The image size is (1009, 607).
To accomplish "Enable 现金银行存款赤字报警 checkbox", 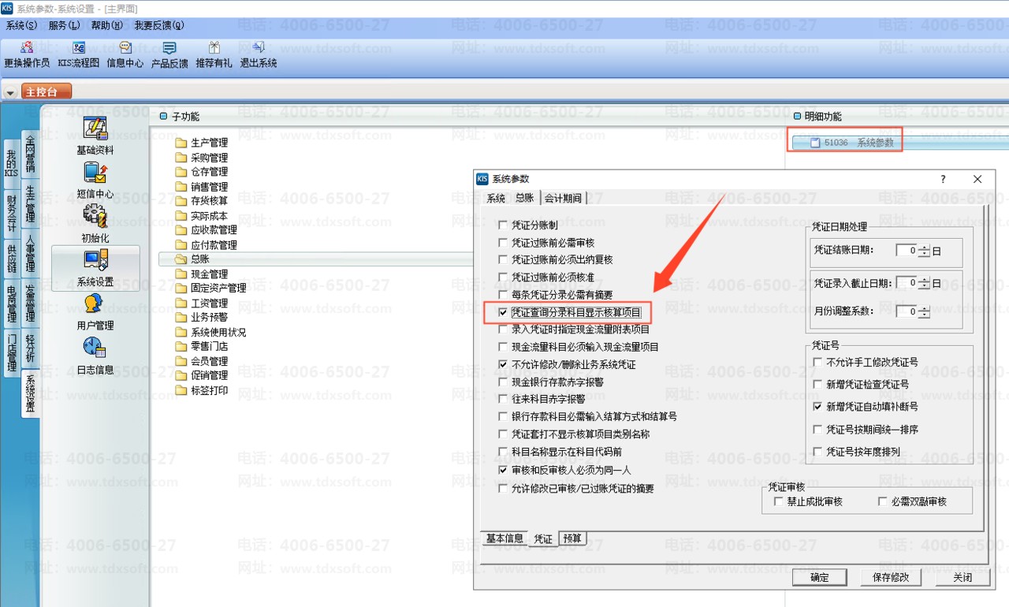I will pos(503,382).
